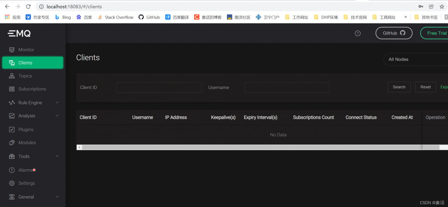The width and height of the screenshot is (448, 207).
Task: Click the Tools briefcase icon
Action: [x=12, y=156]
